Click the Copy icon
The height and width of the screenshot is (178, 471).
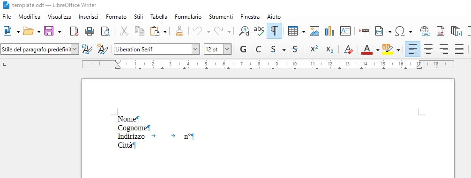point(139,31)
